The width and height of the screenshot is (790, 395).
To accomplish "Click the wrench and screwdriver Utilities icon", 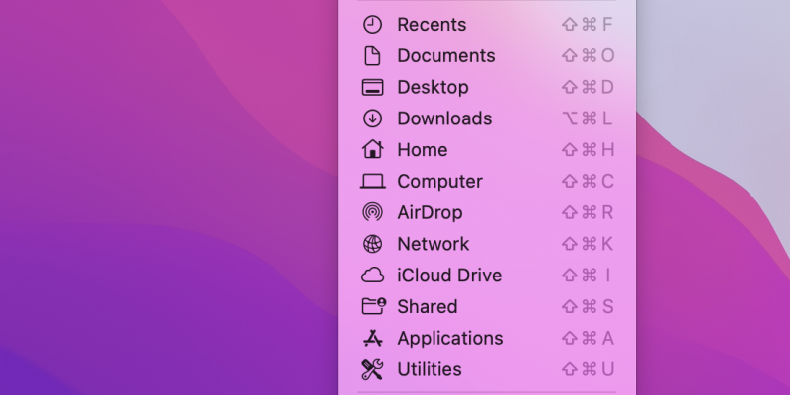I will pos(372,369).
